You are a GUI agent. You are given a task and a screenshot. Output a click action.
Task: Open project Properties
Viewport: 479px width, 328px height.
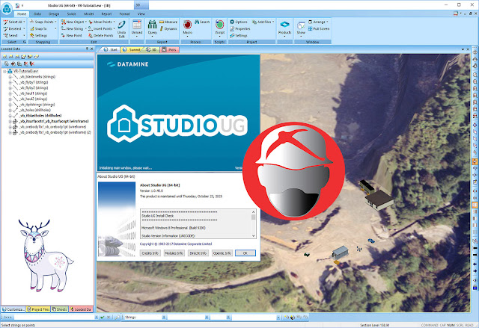[x=240, y=28]
